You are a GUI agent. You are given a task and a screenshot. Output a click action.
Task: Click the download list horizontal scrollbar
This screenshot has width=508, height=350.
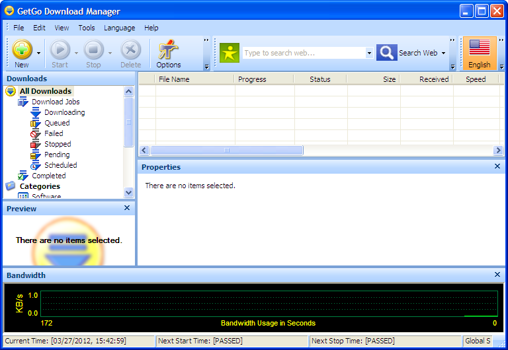click(227, 151)
